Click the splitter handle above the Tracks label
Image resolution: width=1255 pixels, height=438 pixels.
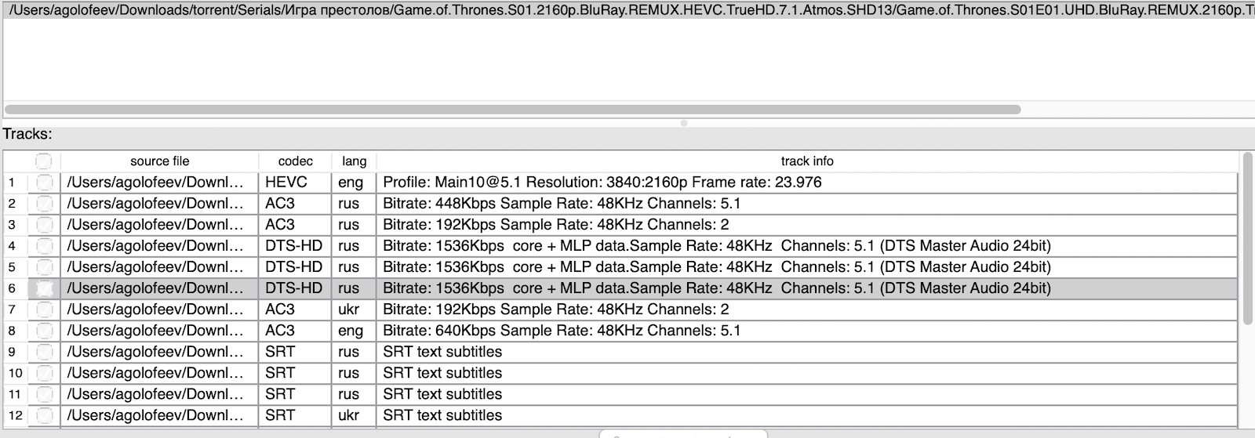(684, 123)
